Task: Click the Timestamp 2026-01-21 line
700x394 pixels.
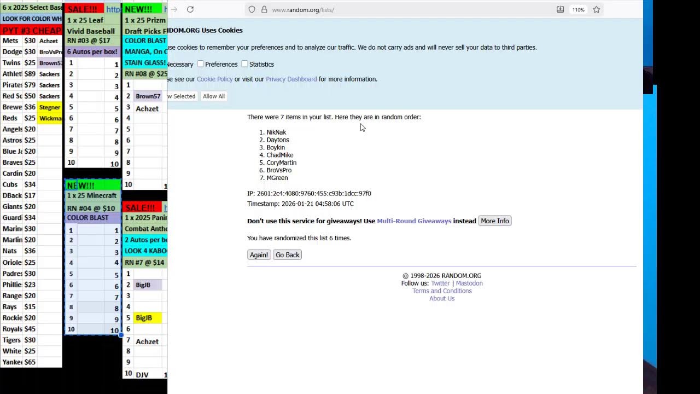Action: point(300,204)
